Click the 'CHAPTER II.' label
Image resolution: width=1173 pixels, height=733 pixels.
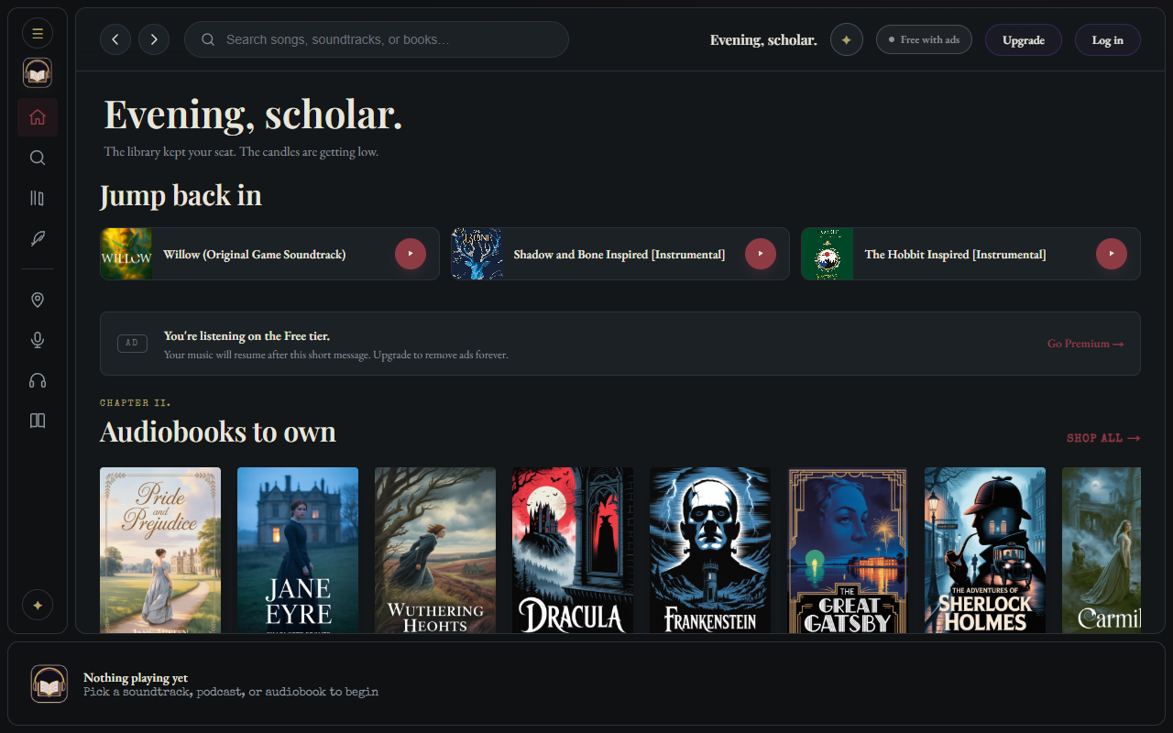click(x=136, y=403)
